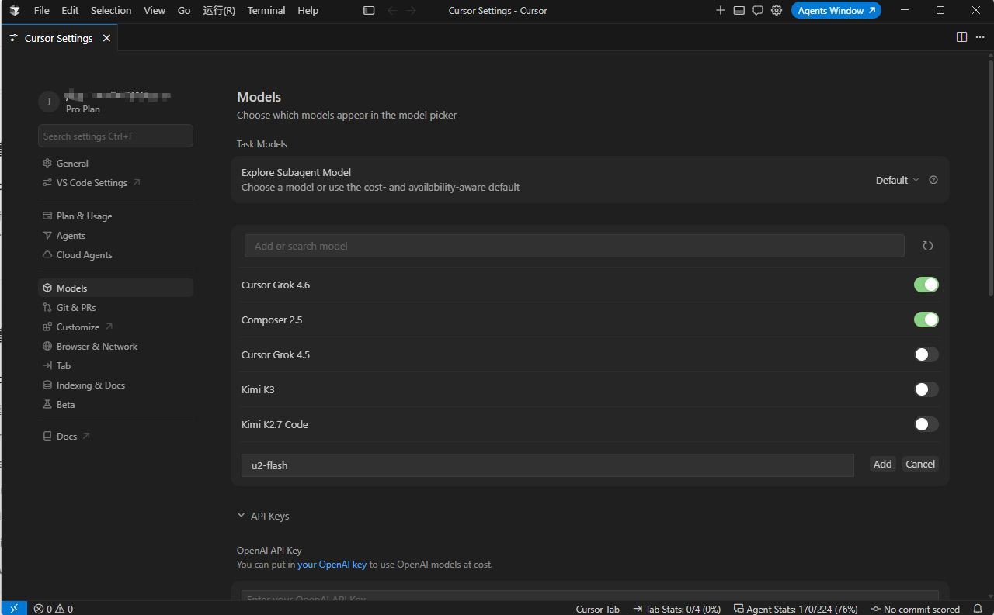Click the Search settings field
The width and height of the screenshot is (994, 615).
[116, 136]
